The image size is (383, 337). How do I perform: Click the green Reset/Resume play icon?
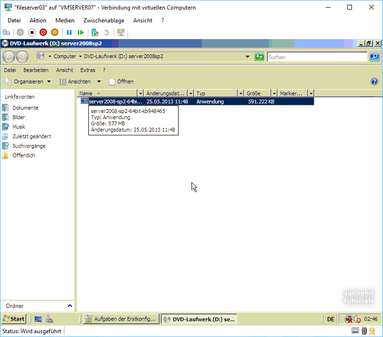(81, 32)
